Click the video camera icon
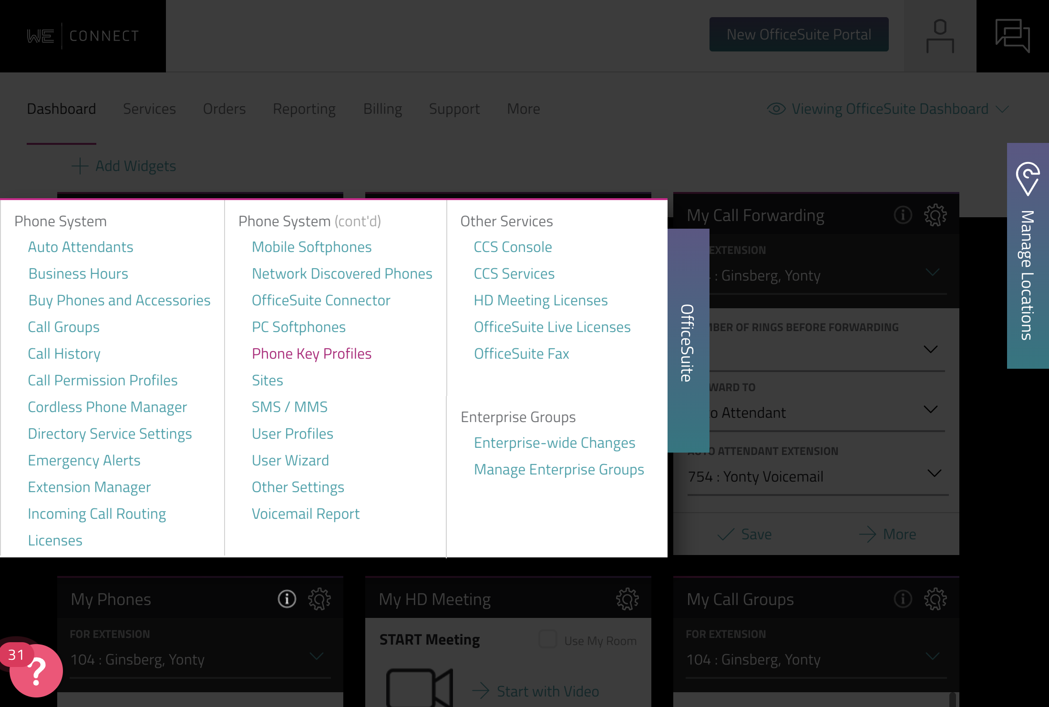This screenshot has width=1049, height=707. tap(419, 687)
